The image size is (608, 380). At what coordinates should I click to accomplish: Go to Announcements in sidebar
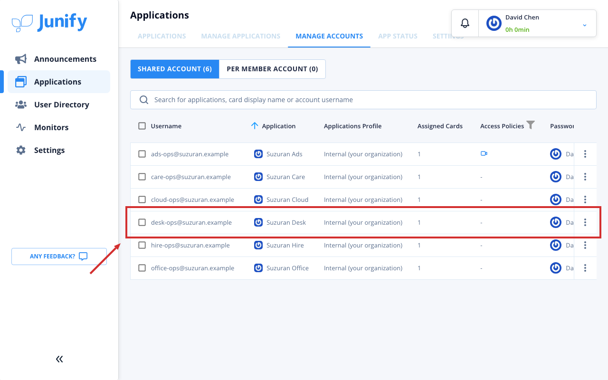(59, 59)
